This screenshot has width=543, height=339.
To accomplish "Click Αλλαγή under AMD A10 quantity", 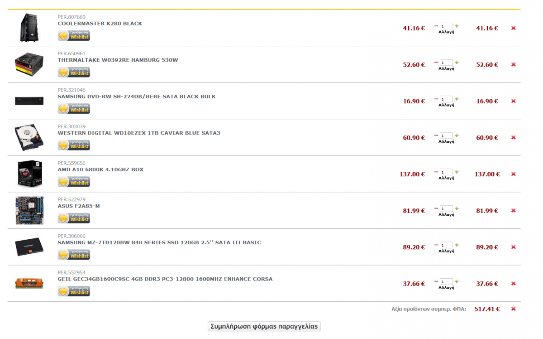I will pyautogui.click(x=446, y=178).
